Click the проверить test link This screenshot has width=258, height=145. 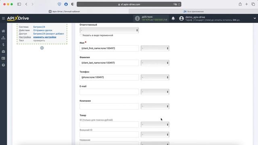(39, 40)
